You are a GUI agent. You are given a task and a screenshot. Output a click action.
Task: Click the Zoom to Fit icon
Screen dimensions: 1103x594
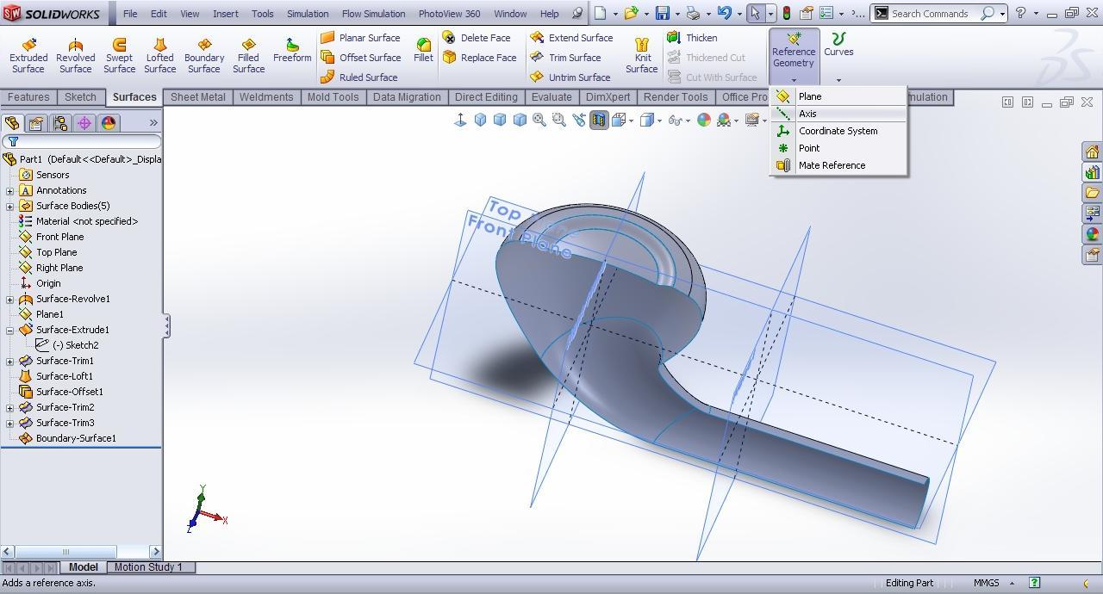(x=539, y=121)
